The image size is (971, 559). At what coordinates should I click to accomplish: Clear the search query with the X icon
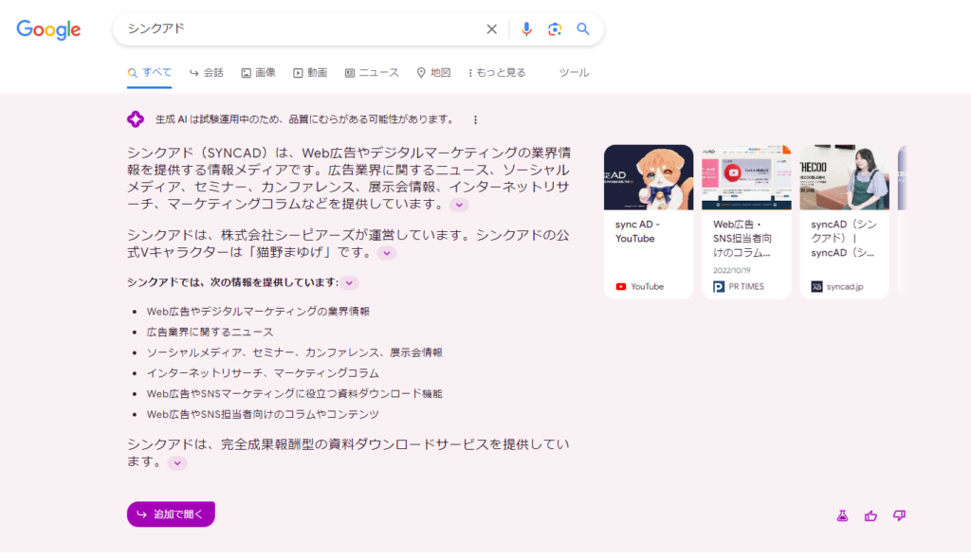pyautogui.click(x=491, y=29)
